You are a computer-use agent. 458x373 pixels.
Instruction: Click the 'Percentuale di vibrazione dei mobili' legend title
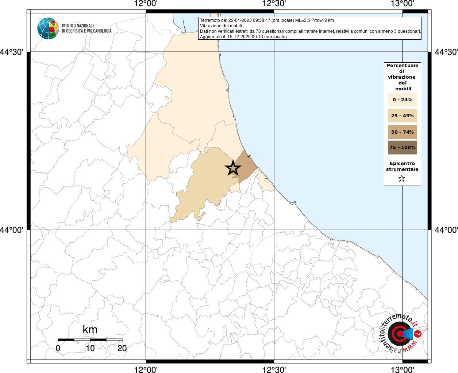(402, 77)
